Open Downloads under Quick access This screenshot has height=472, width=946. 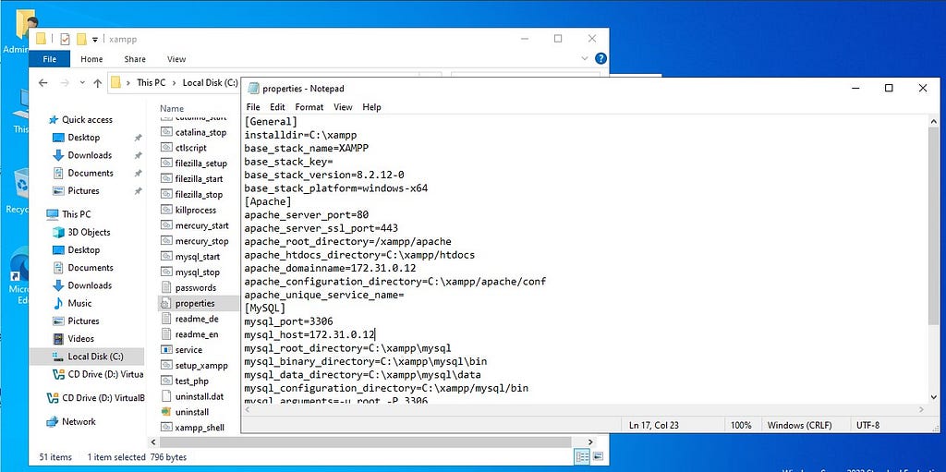point(90,155)
